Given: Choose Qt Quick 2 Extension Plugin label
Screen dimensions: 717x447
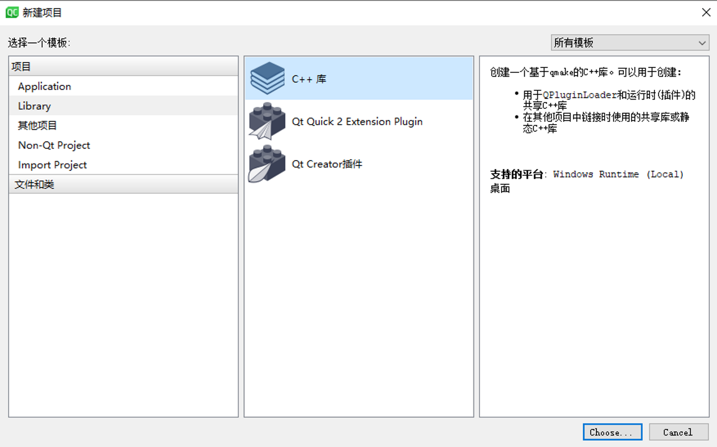Looking at the screenshot, I should pos(357,121).
